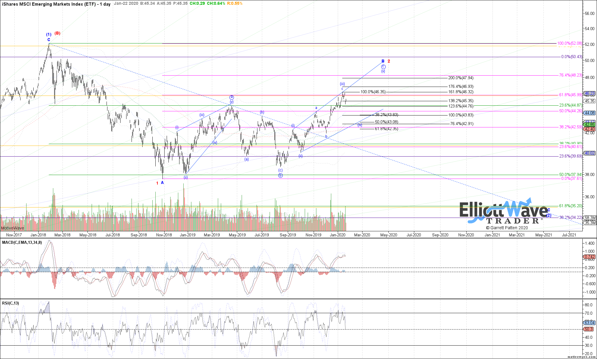Select the 123.6%(44.76) extension label

pos(461,106)
